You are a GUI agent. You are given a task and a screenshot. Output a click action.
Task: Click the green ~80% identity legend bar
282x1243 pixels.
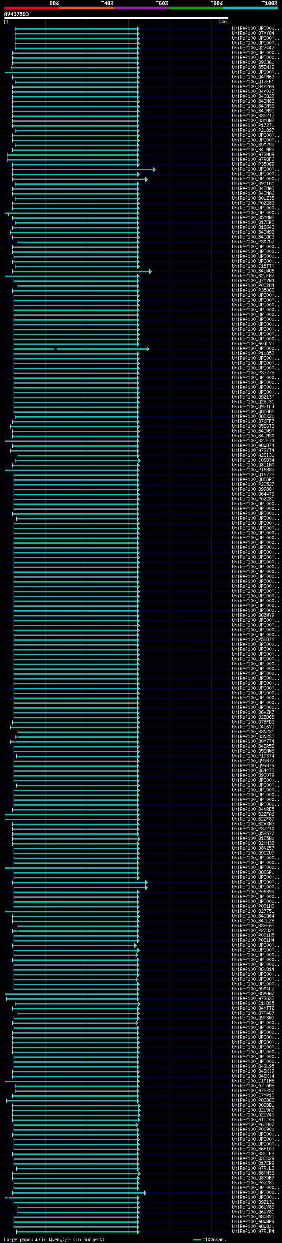[196, 8]
